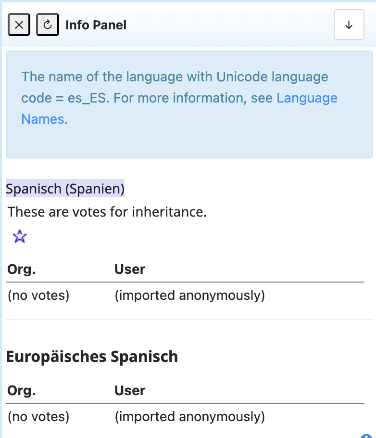This screenshot has width=376, height=438.
Task: Click the Org. column header in first table
Action: [x=21, y=269]
